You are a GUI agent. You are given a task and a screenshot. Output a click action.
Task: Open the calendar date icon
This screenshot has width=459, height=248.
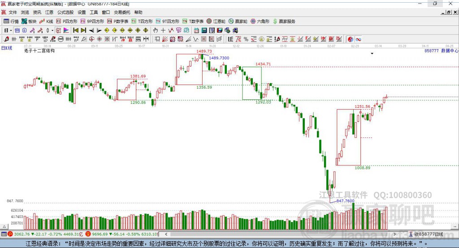point(196,30)
